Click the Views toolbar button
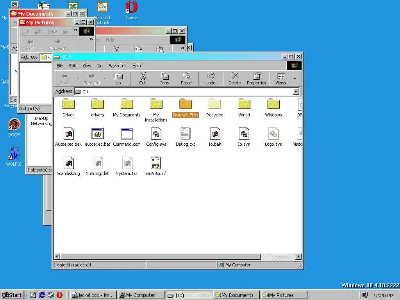 (x=281, y=79)
